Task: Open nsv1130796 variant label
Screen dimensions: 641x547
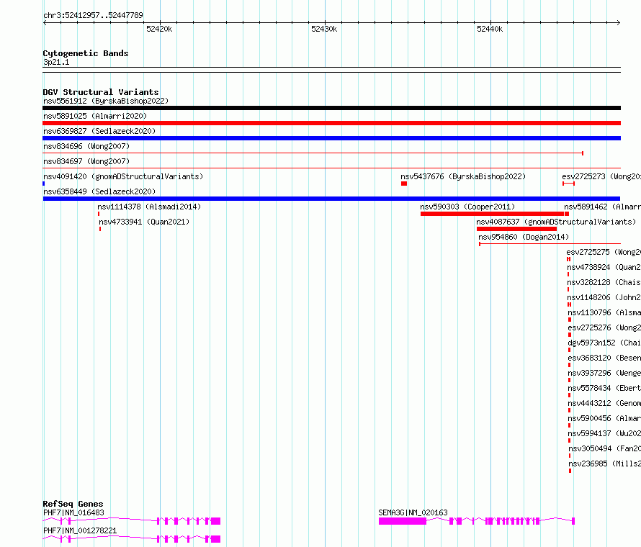Action: 604,312
